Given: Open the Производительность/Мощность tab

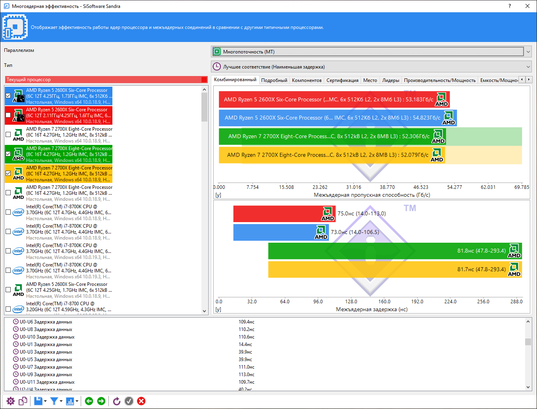Looking at the screenshot, I should click(x=440, y=80).
